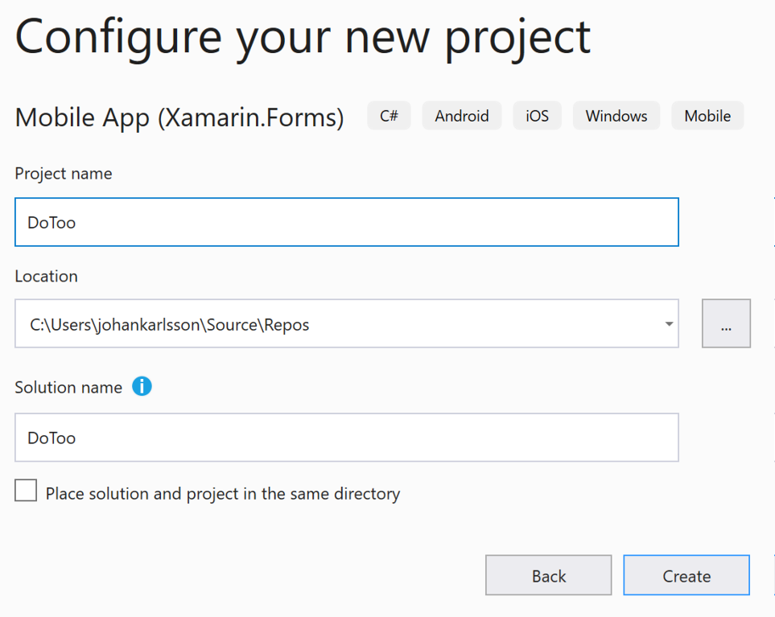The height and width of the screenshot is (617, 775).
Task: Select the Android tag
Action: pos(462,116)
